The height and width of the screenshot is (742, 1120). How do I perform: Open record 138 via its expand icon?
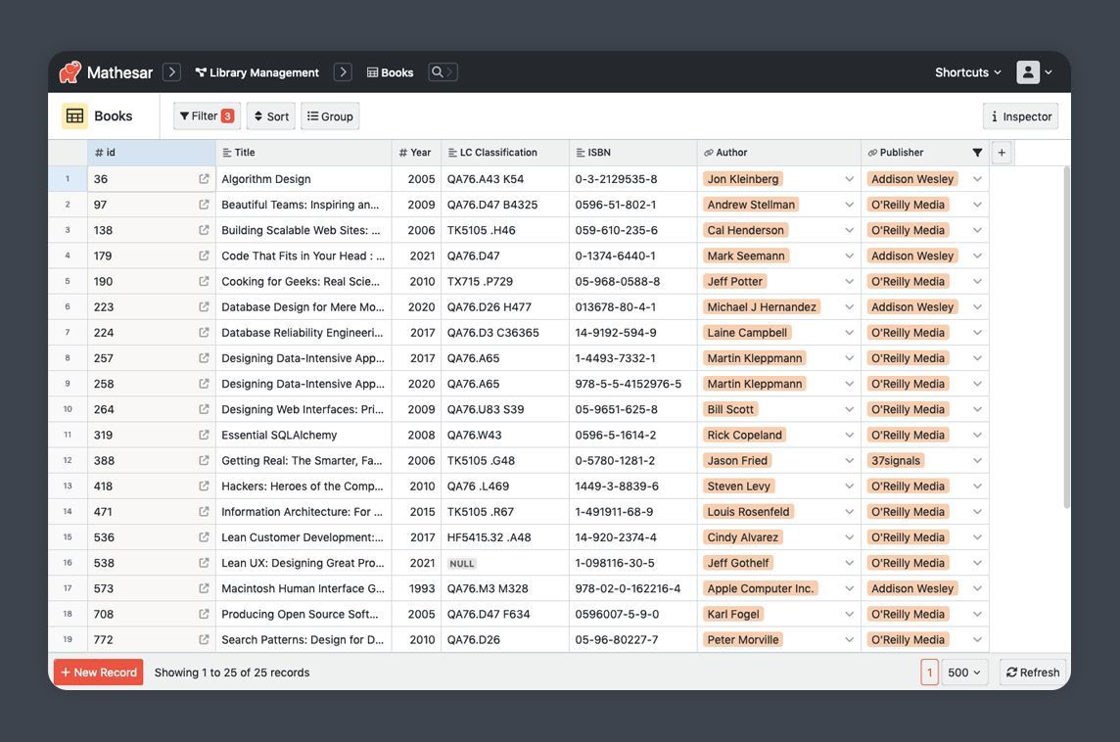[205, 230]
